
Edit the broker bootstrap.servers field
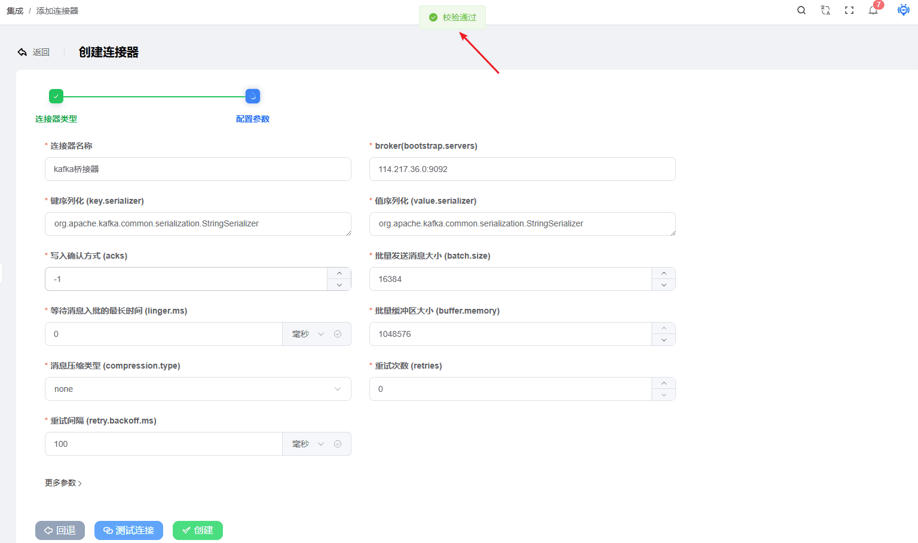[x=522, y=169]
